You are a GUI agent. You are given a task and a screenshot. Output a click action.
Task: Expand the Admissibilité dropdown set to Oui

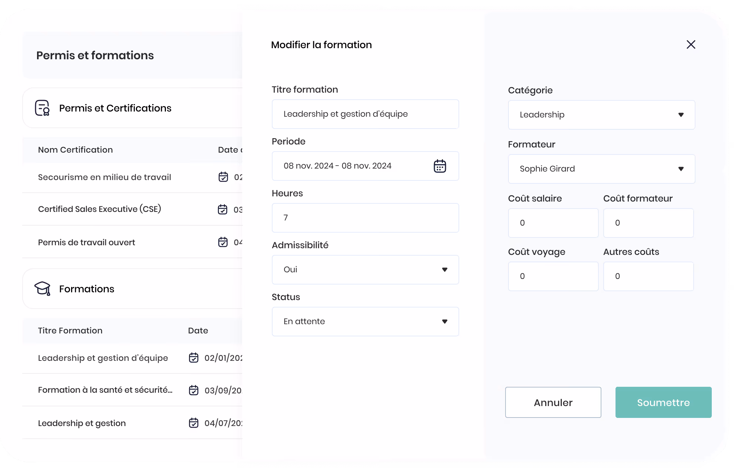coord(365,270)
